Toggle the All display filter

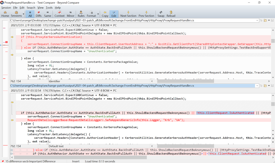tap(30, 14)
